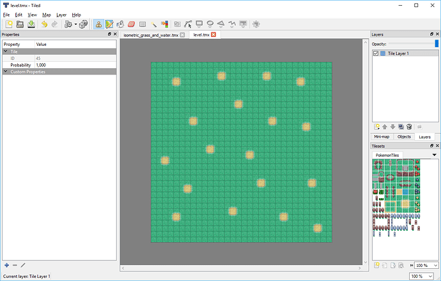This screenshot has height=281, width=441.
Task: Click the rename property pencil icon
Action: pyautogui.click(x=23, y=265)
